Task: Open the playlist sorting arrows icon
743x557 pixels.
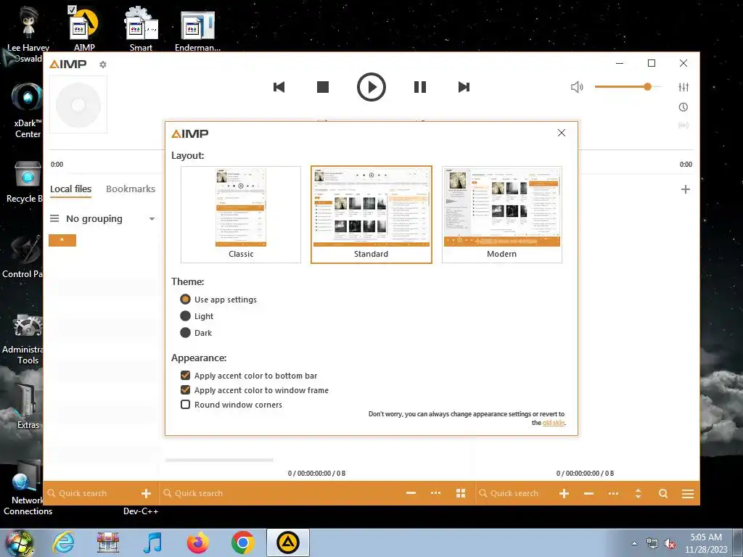Action: (x=639, y=493)
